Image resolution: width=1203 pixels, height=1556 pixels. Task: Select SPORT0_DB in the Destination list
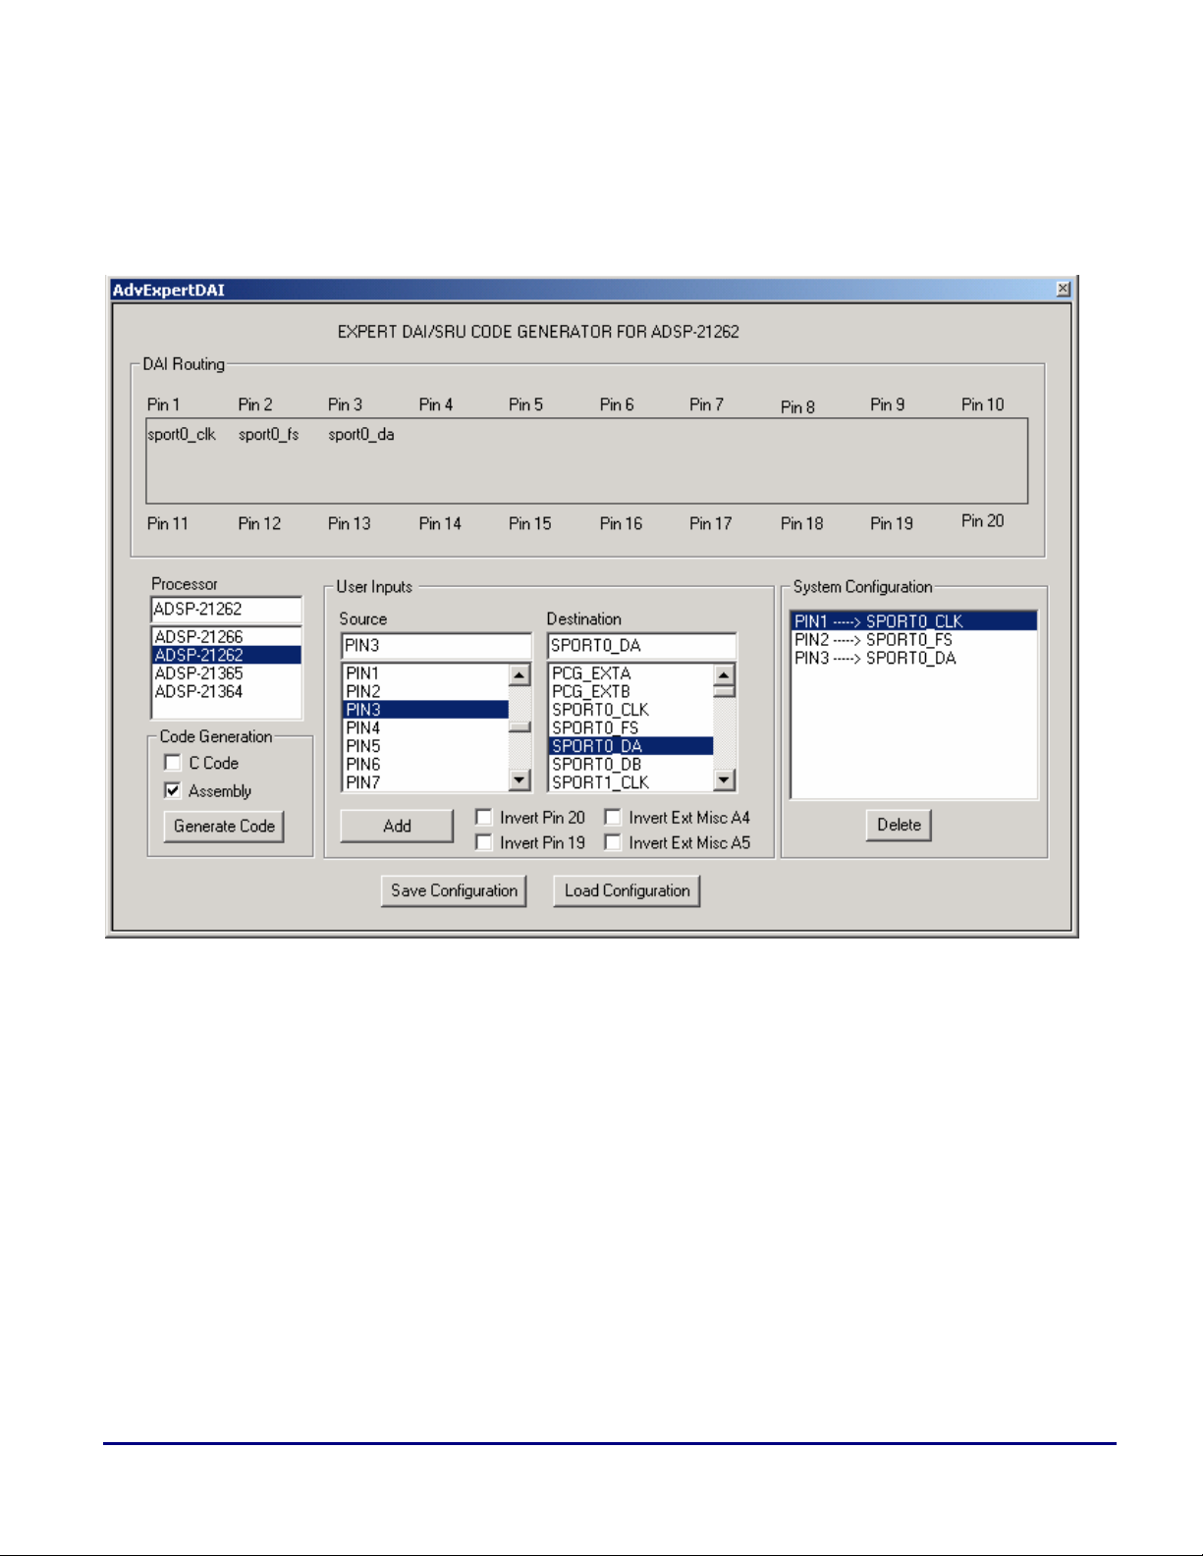click(631, 764)
